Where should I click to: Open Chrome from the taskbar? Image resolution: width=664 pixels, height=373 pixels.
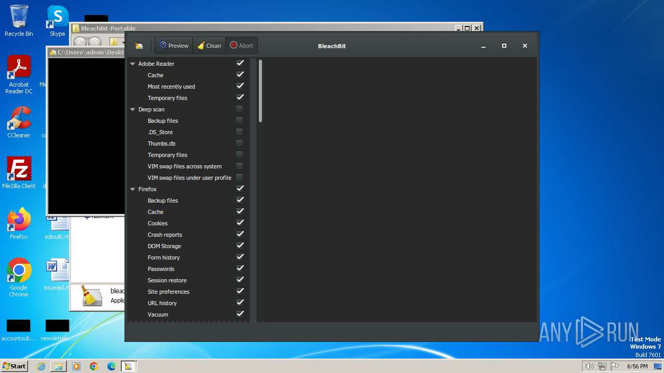click(94, 366)
